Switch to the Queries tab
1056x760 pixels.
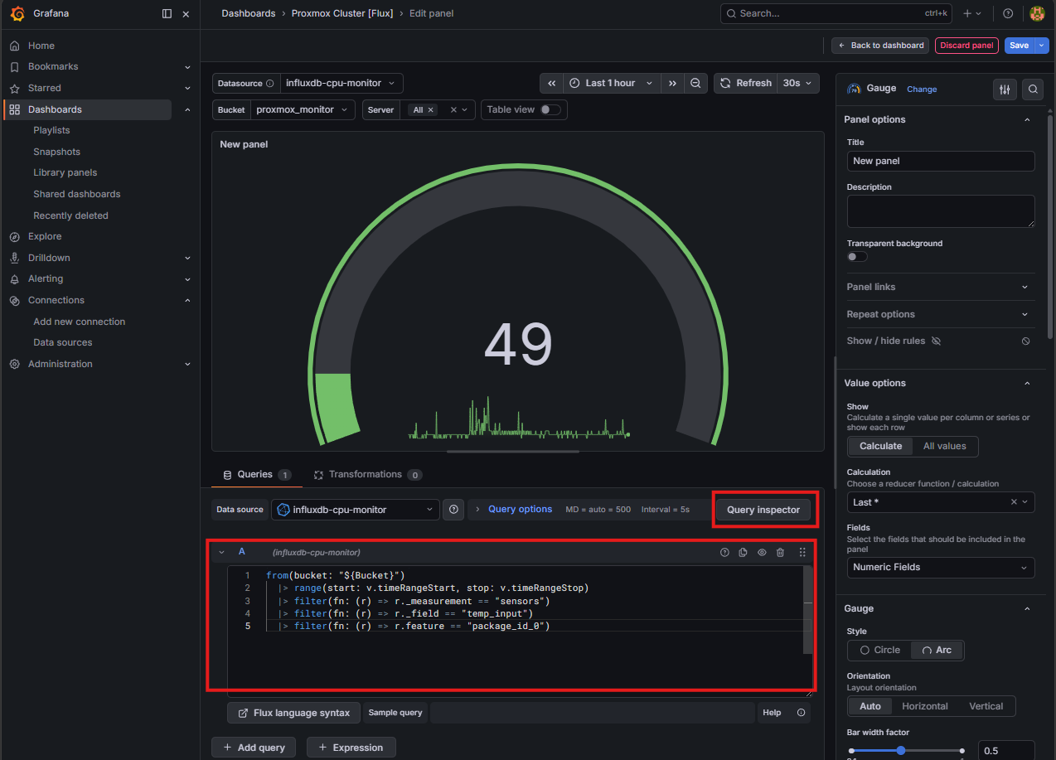point(254,474)
